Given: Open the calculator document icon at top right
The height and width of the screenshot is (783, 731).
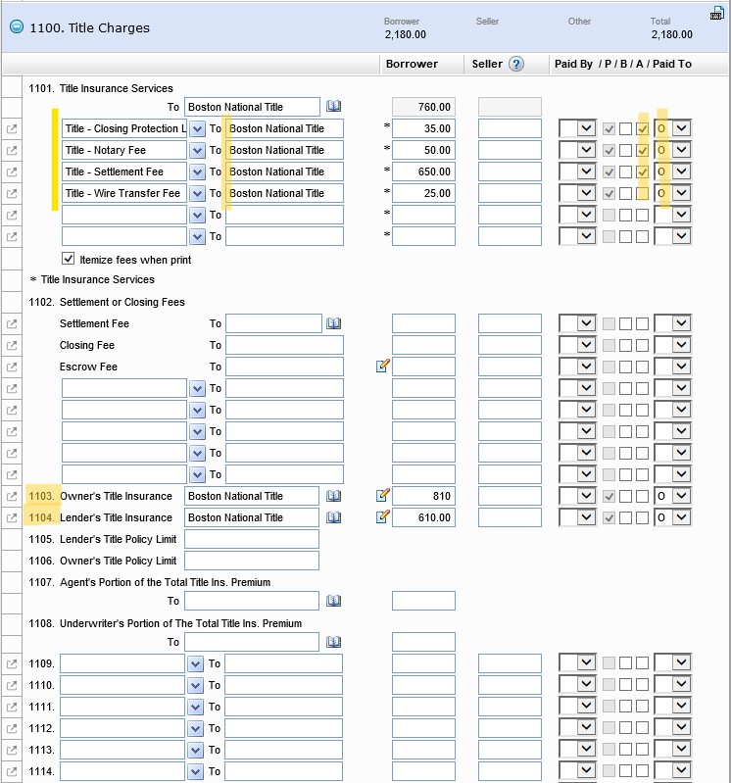Looking at the screenshot, I should pyautogui.click(x=717, y=13).
